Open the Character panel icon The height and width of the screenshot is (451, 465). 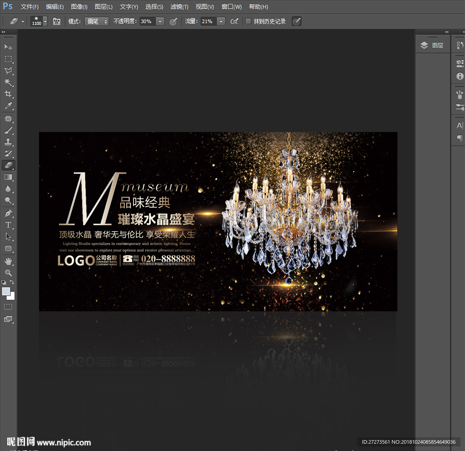point(460,125)
